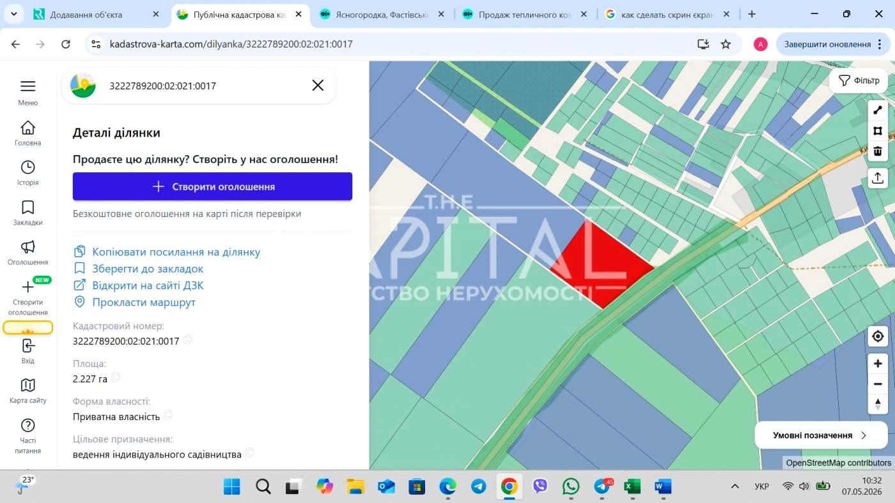Viewport: 895px width, 503px height.
Task: Zoom out the map with minus button
Action: coord(878,384)
